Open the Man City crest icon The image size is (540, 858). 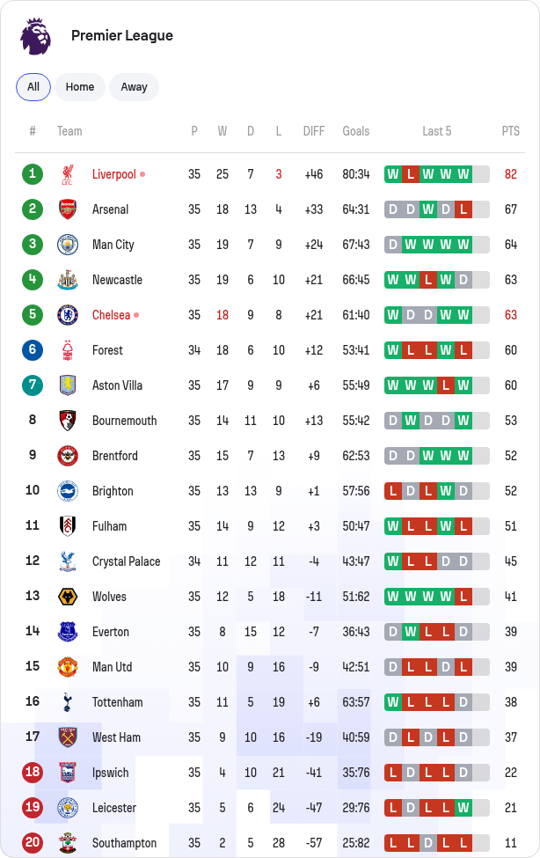tap(68, 245)
